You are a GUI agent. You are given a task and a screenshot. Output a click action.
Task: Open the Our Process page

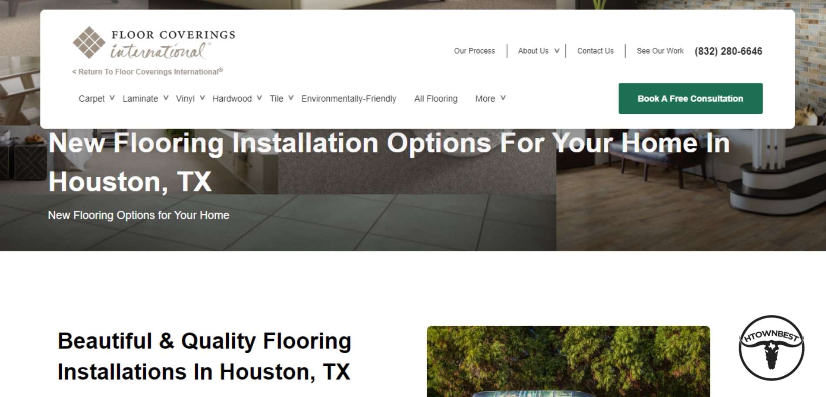475,51
